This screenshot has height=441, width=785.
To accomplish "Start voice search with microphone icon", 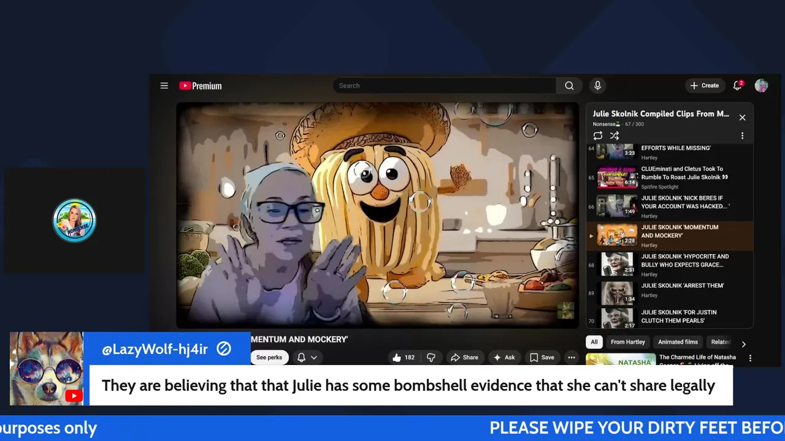I will pyautogui.click(x=597, y=86).
